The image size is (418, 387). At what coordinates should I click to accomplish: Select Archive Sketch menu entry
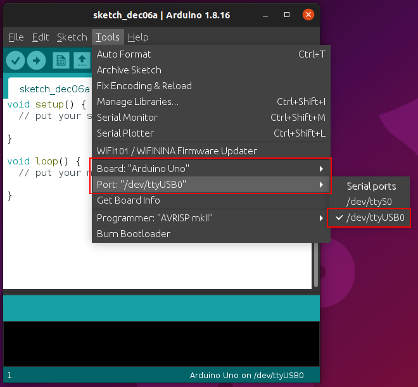point(211,70)
